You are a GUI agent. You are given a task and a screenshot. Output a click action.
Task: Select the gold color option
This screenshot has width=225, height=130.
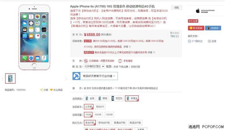point(90,99)
